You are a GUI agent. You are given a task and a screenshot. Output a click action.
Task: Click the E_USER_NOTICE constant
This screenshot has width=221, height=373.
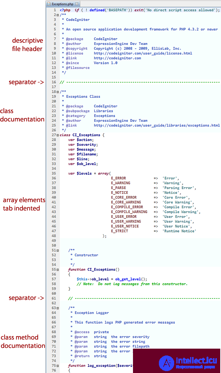[x=125, y=226]
